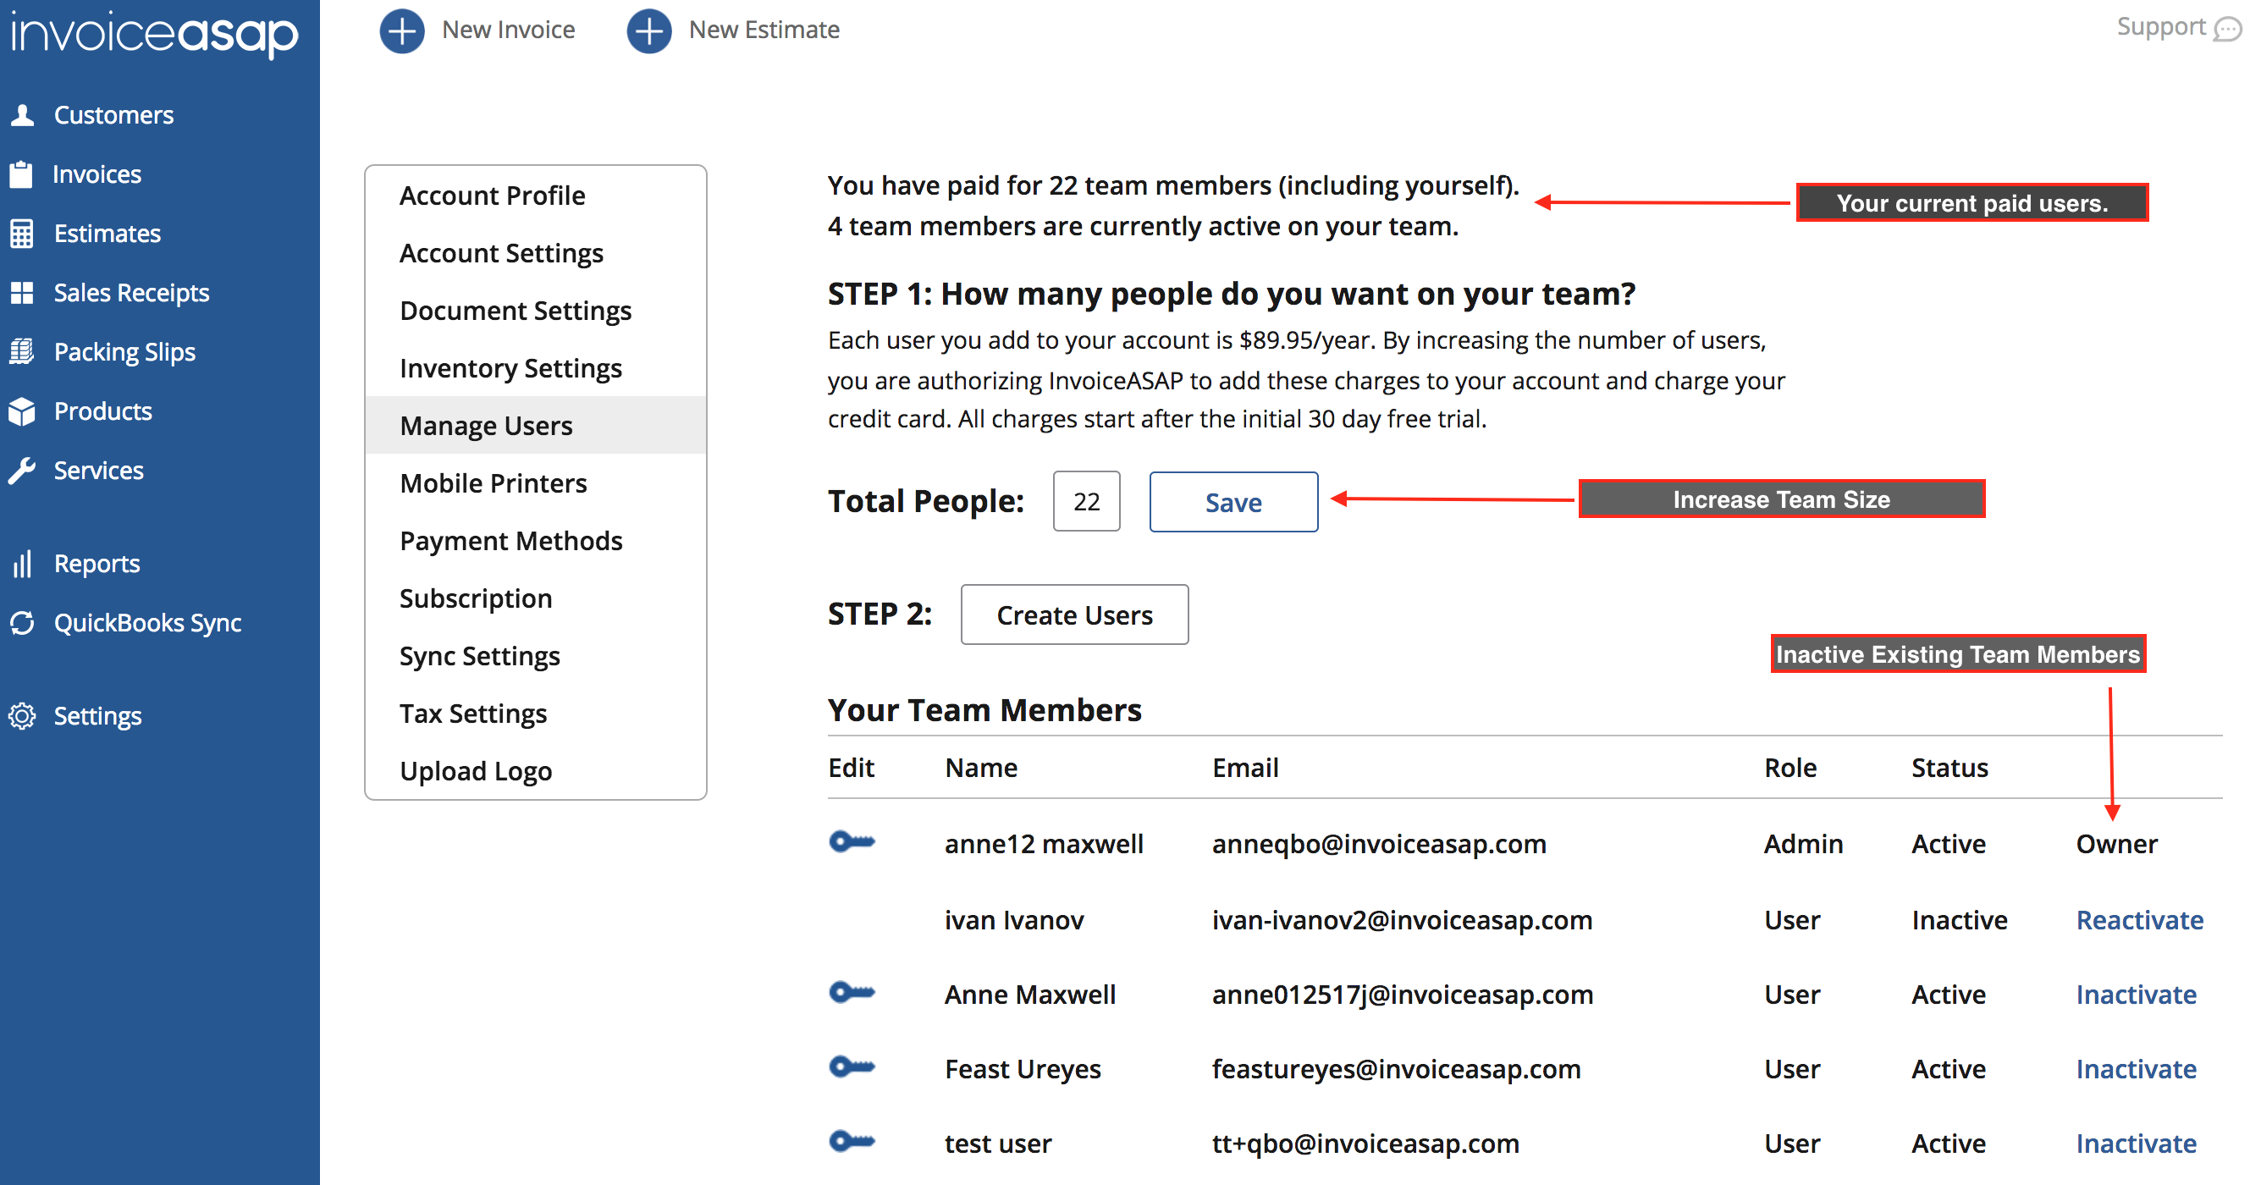2250x1185 pixels.
Task: Select Account Profile settings menu item
Action: point(492,196)
